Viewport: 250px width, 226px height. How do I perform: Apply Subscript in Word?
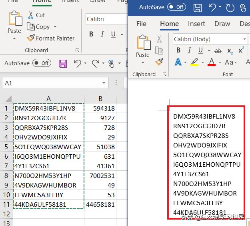pos(230,51)
